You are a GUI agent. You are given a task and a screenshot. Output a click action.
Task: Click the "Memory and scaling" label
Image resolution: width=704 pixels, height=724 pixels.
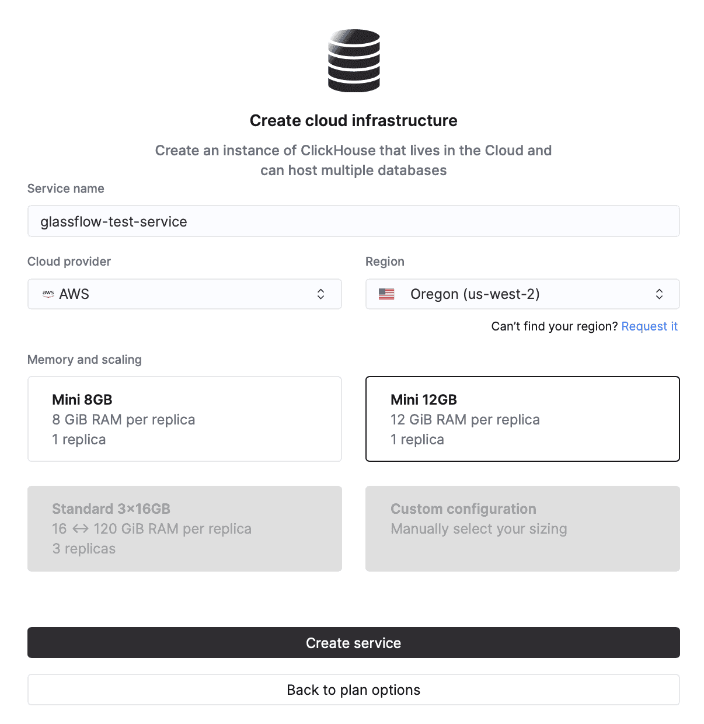point(85,360)
